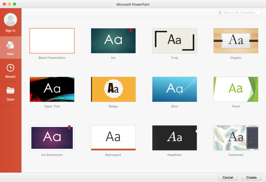This screenshot has width=266, height=182.
Task: Choose the Retrospect theme
Action: click(113, 138)
